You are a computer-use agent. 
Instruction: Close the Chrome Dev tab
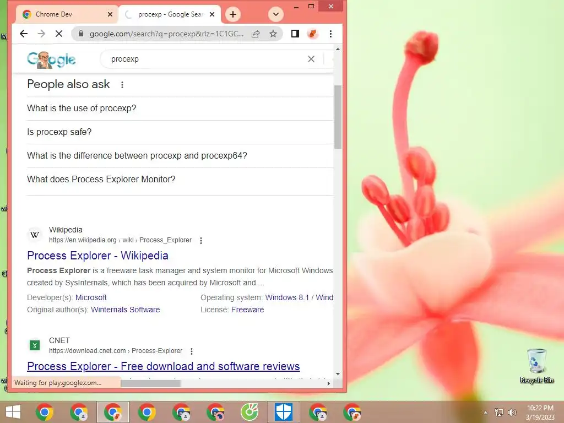[x=110, y=14]
